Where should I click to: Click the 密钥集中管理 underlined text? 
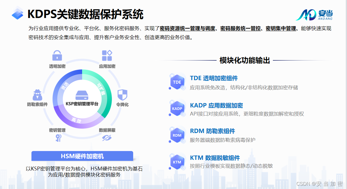(x=281, y=28)
